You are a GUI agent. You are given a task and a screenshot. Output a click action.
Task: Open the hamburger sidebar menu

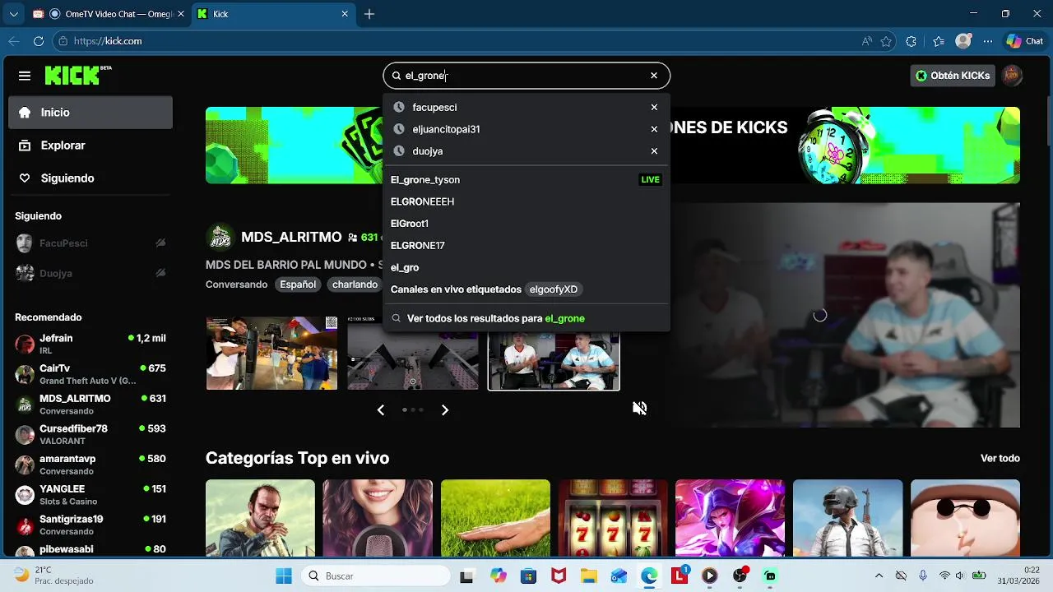click(25, 76)
